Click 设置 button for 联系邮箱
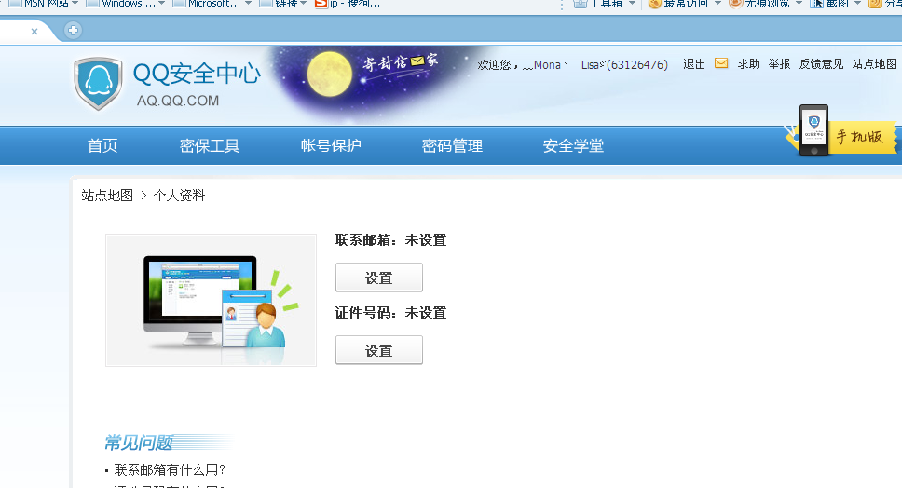Screen dimensions: 902x488 point(379,278)
